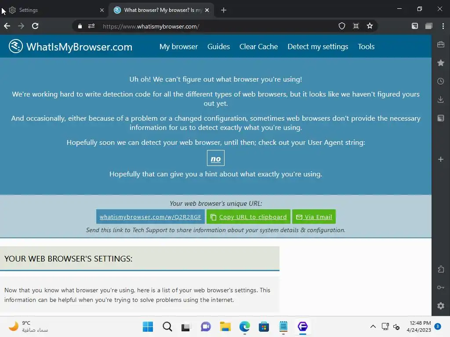Image resolution: width=450 pixels, height=337 pixels.
Task: Click the shield protection icon in address bar
Action: (x=342, y=26)
